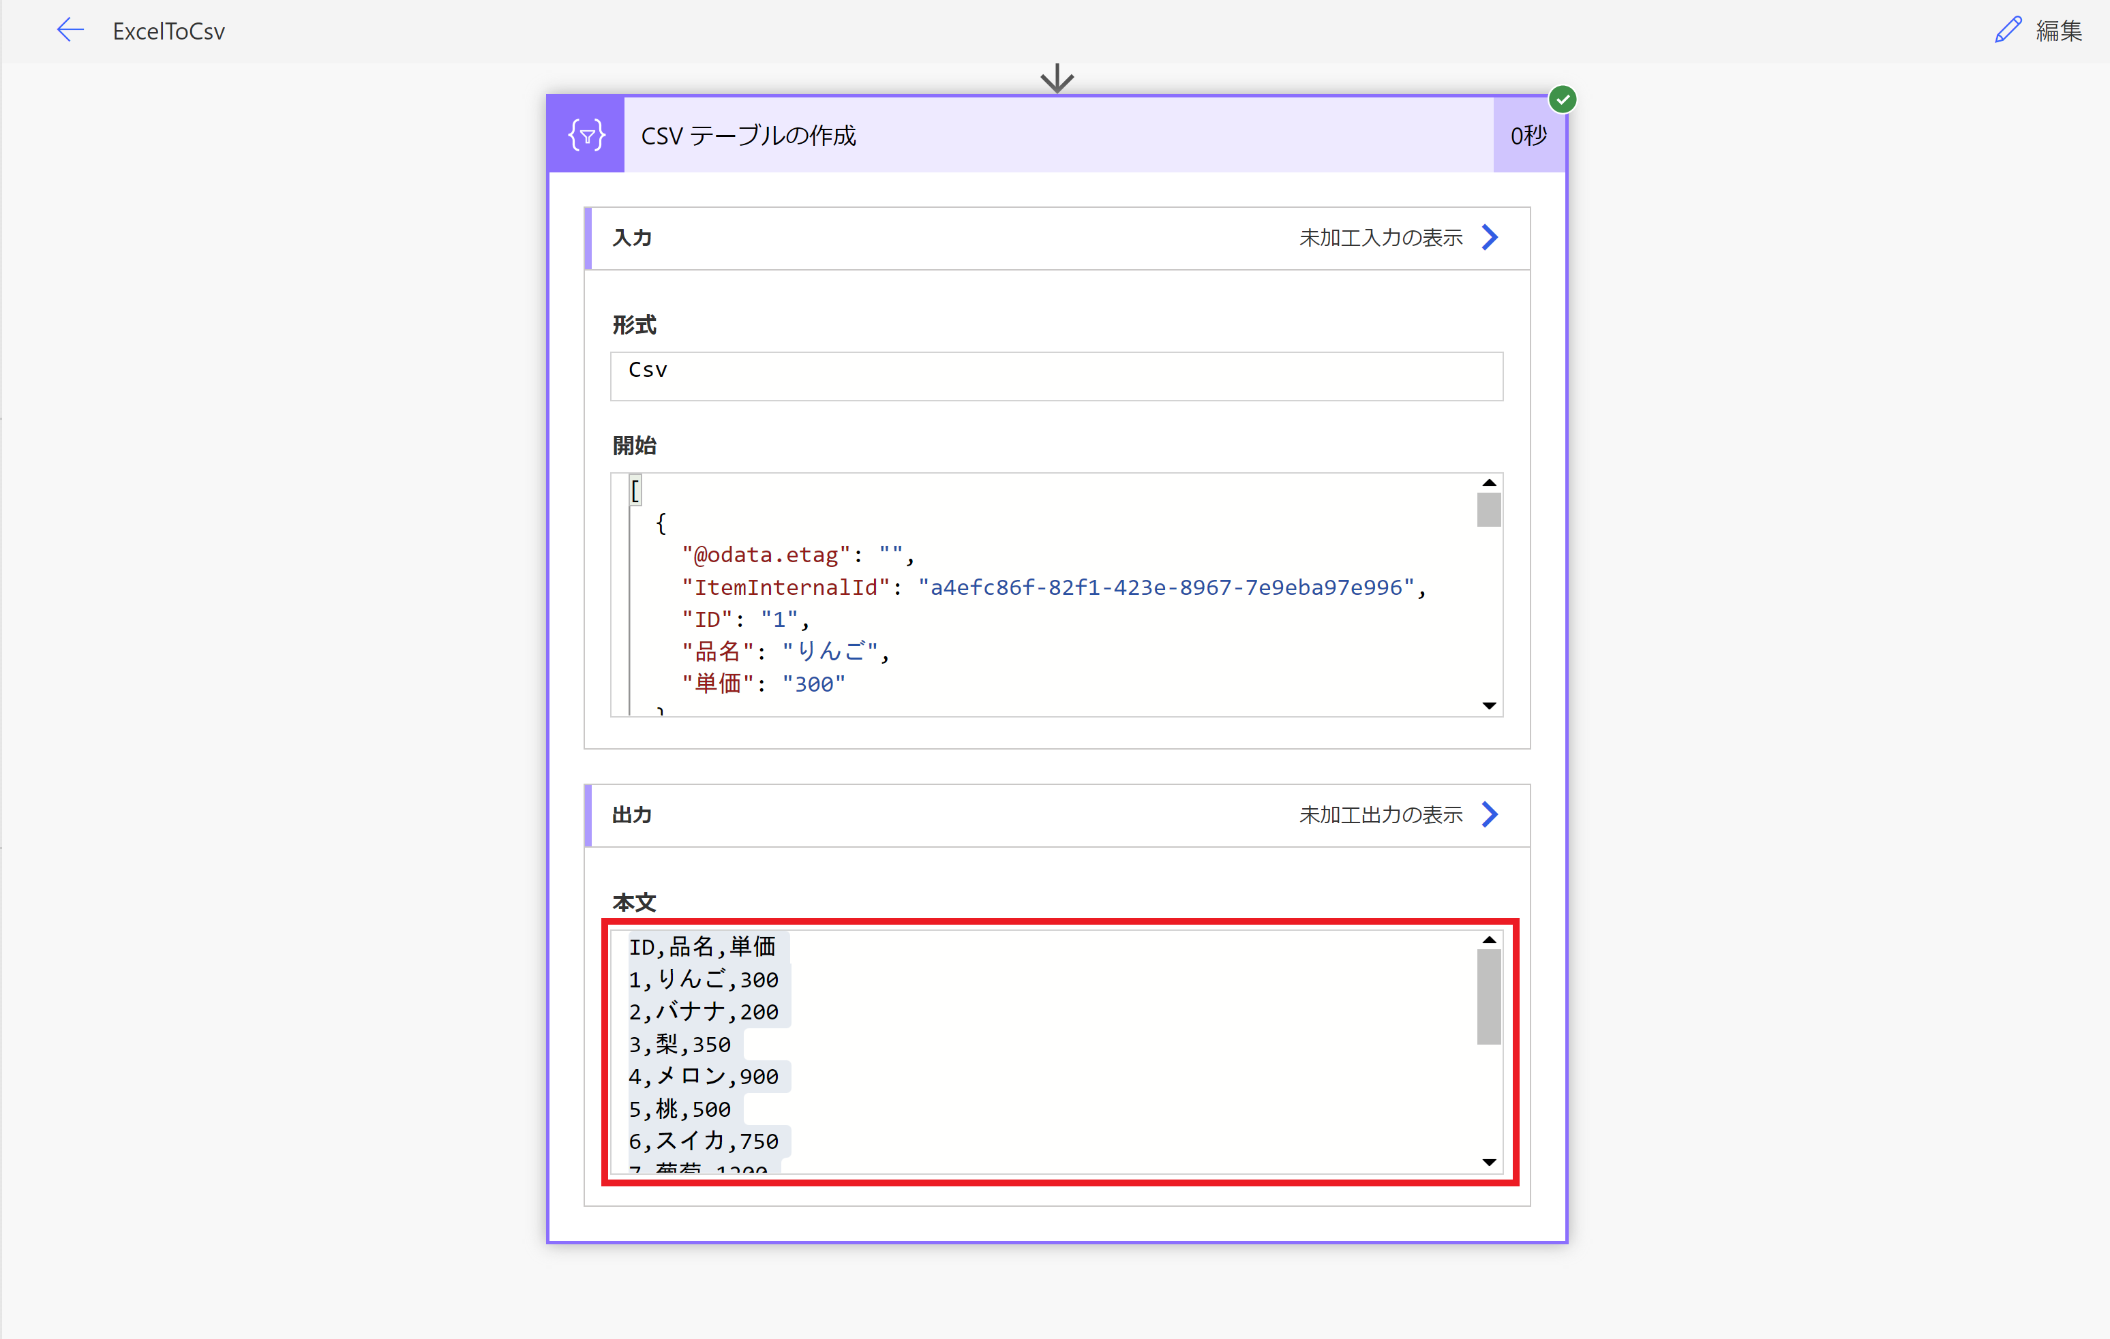The height and width of the screenshot is (1339, 2110).
Task: Click the row 3,梨,350
Action: [680, 1044]
